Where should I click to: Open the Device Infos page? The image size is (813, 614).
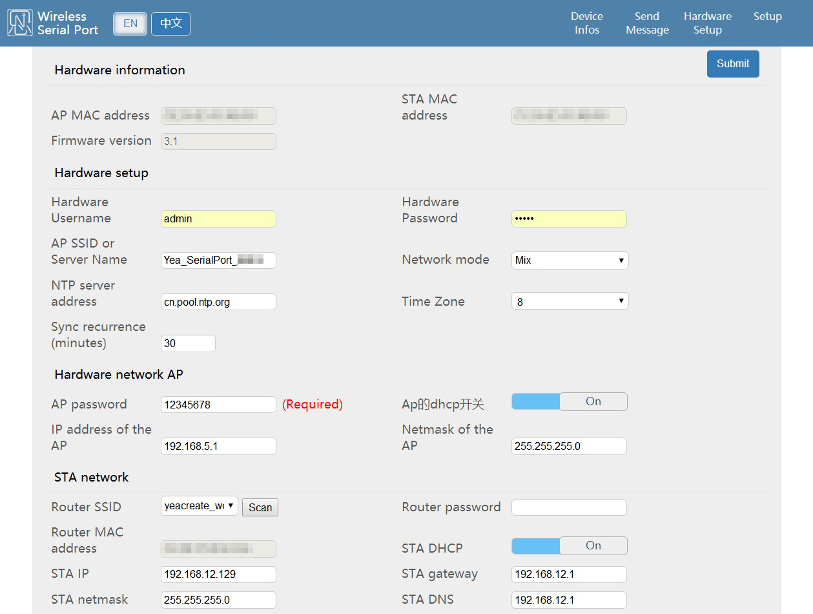click(586, 23)
